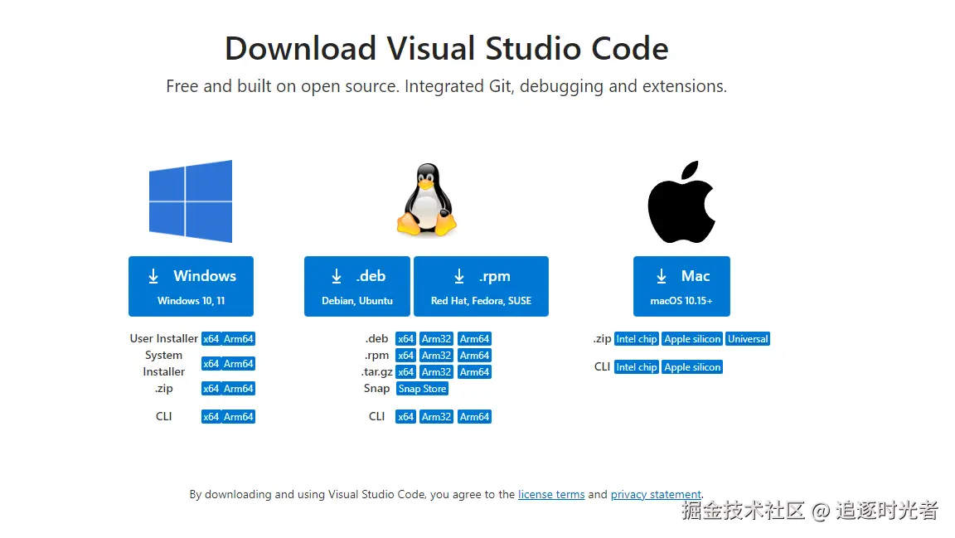Pick x64 in Linux .rpm row
Screen dimensions: 955x538
click(405, 356)
